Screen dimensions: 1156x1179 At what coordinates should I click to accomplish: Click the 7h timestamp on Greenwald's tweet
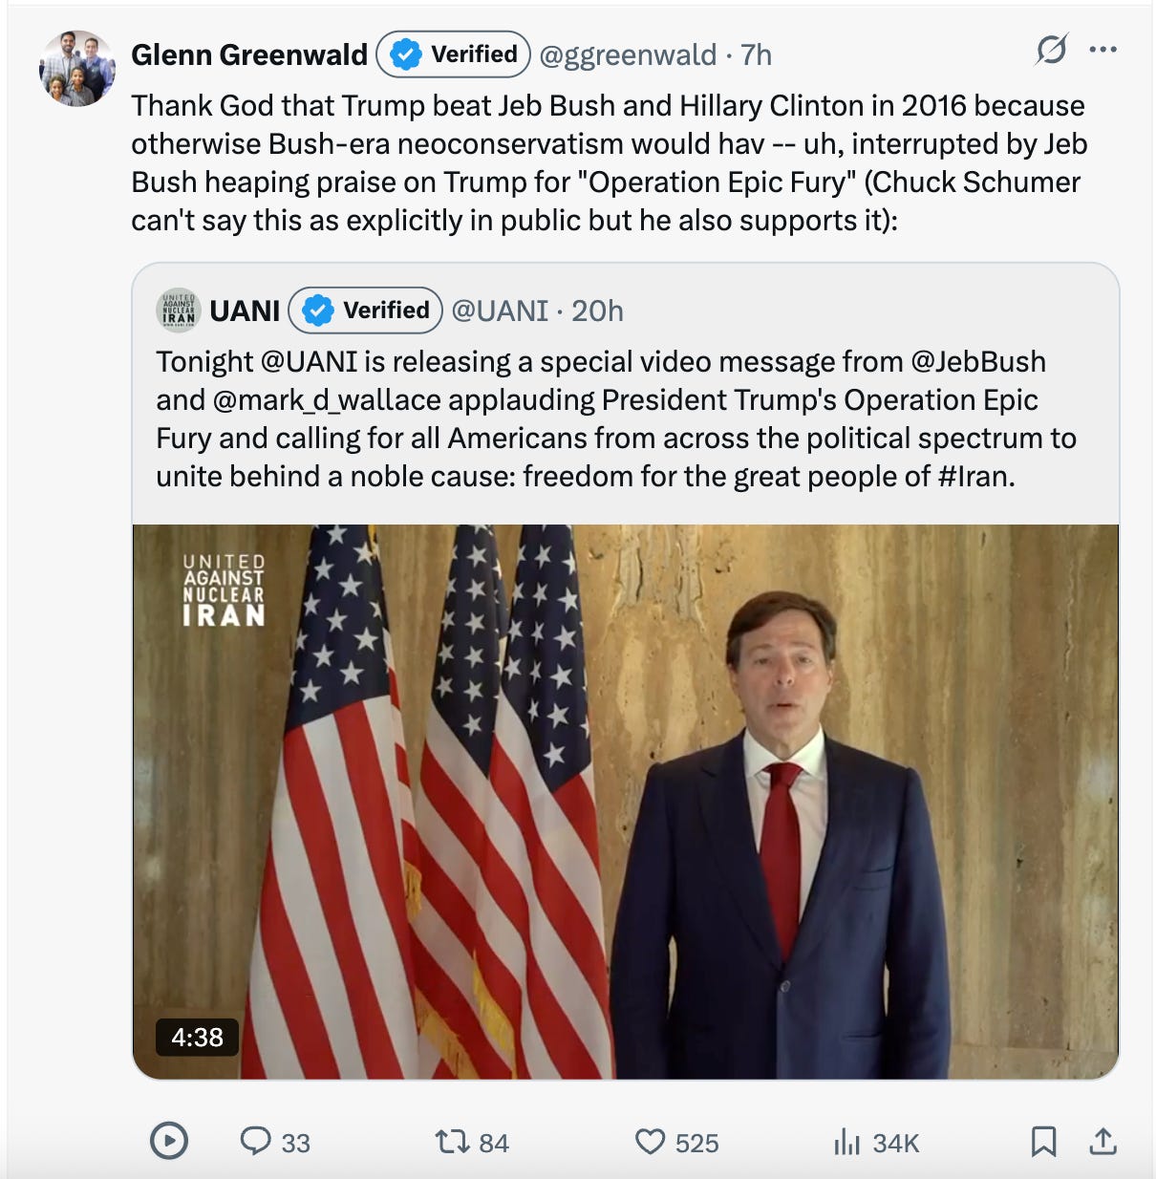click(x=754, y=54)
